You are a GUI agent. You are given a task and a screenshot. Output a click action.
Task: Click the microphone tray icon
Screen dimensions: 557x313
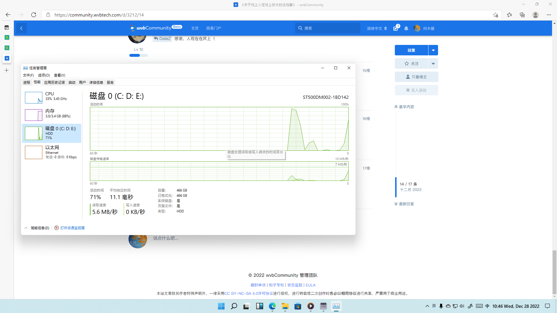[x=441, y=306]
